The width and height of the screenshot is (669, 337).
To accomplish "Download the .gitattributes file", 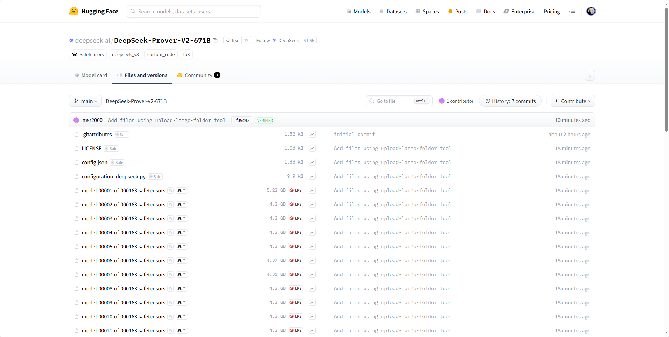I will 312,134.
